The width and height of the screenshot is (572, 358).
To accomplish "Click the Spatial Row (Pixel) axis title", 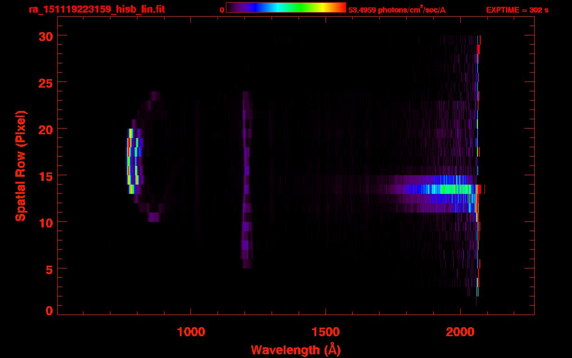I will pyautogui.click(x=20, y=166).
